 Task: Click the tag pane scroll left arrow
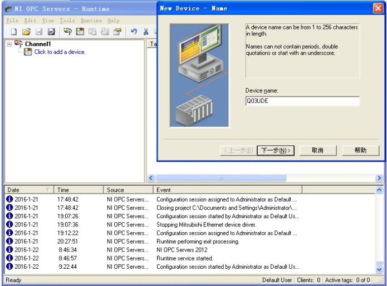coord(151,178)
